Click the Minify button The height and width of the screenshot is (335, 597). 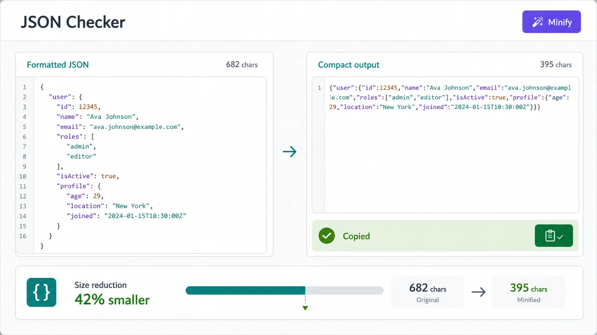pyautogui.click(x=551, y=22)
